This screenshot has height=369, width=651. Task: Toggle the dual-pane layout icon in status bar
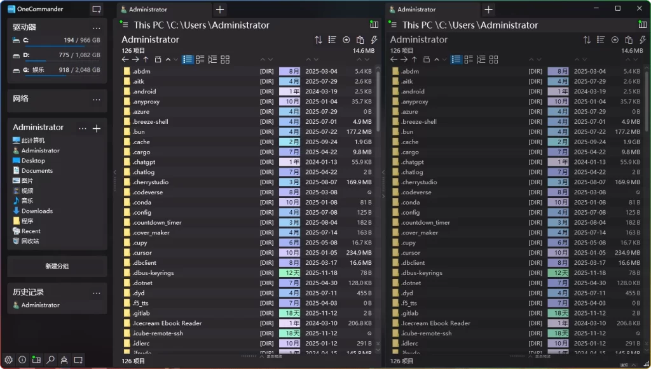(36, 359)
